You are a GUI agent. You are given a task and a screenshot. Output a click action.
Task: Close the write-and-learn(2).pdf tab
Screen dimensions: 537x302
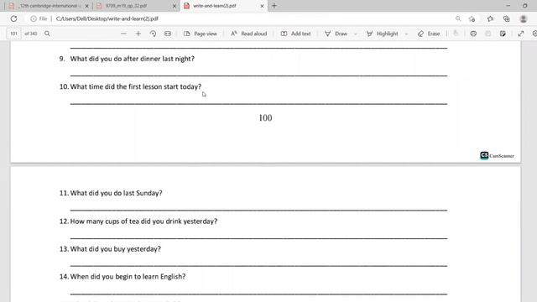click(262, 6)
